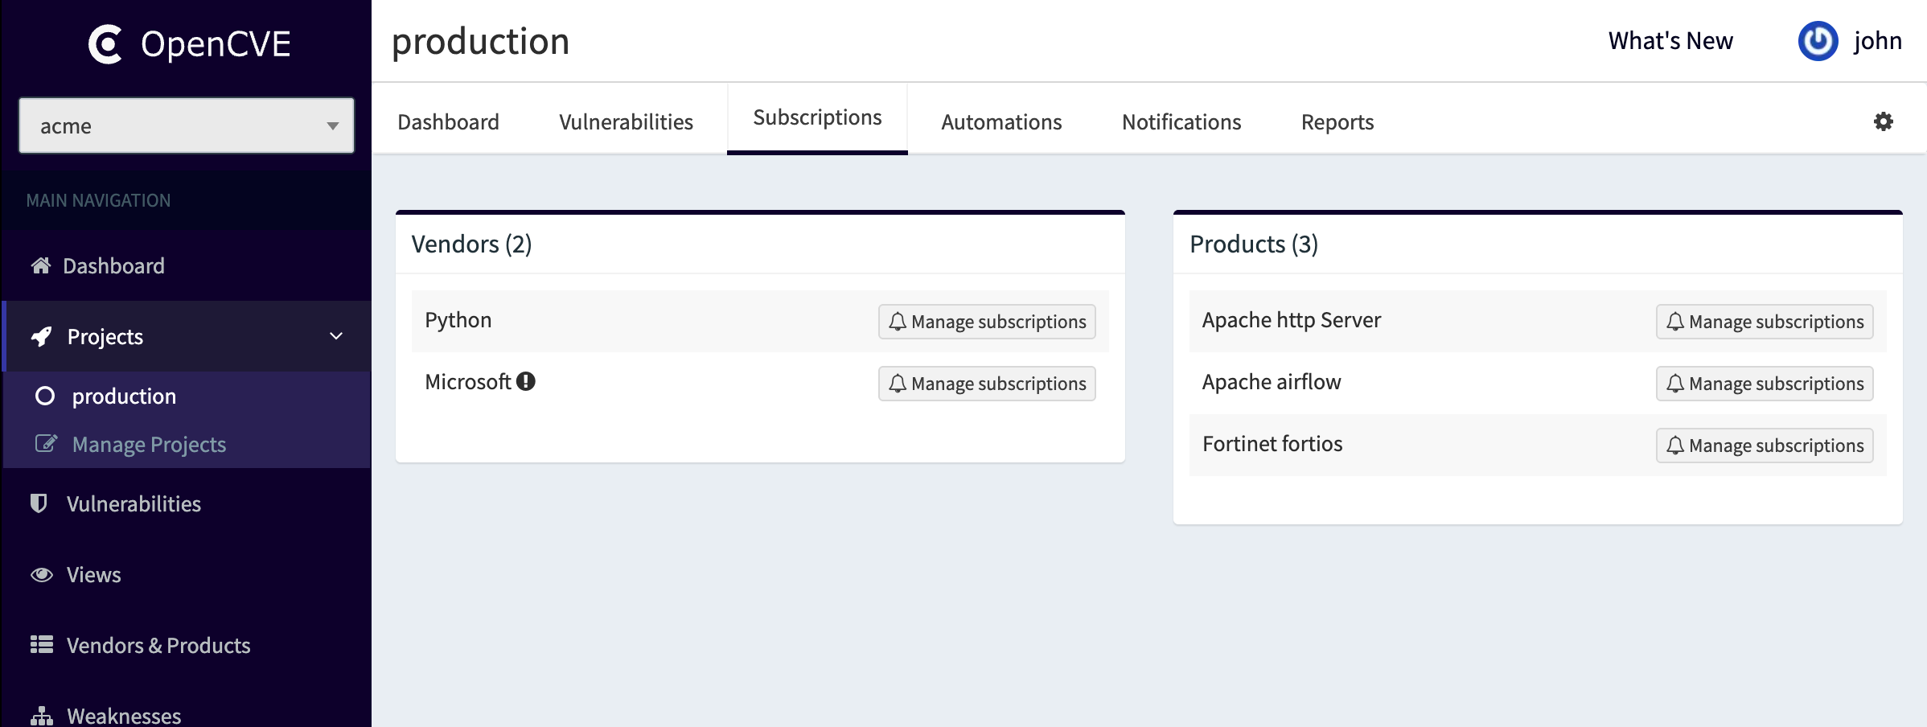The image size is (1927, 727).
Task: Select the production project circle icon
Action: tap(45, 396)
